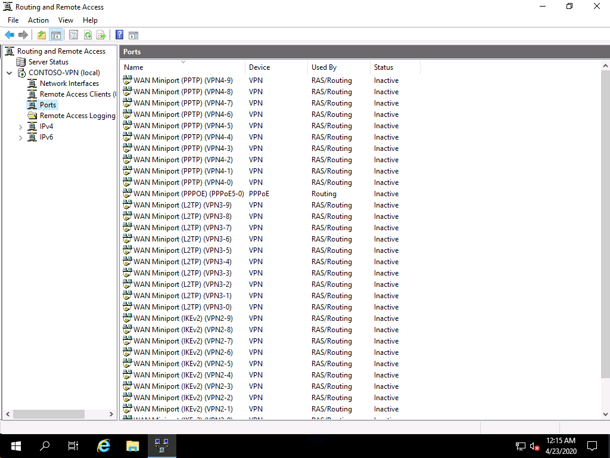Collapse the CONTOSO-VPN (local) node
The height and width of the screenshot is (458, 610).
[x=10, y=73]
